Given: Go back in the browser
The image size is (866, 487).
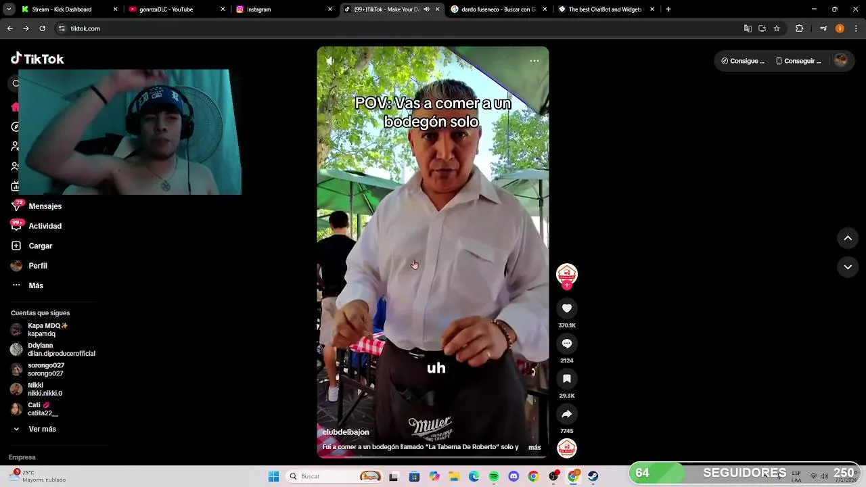Looking at the screenshot, I should [9, 28].
